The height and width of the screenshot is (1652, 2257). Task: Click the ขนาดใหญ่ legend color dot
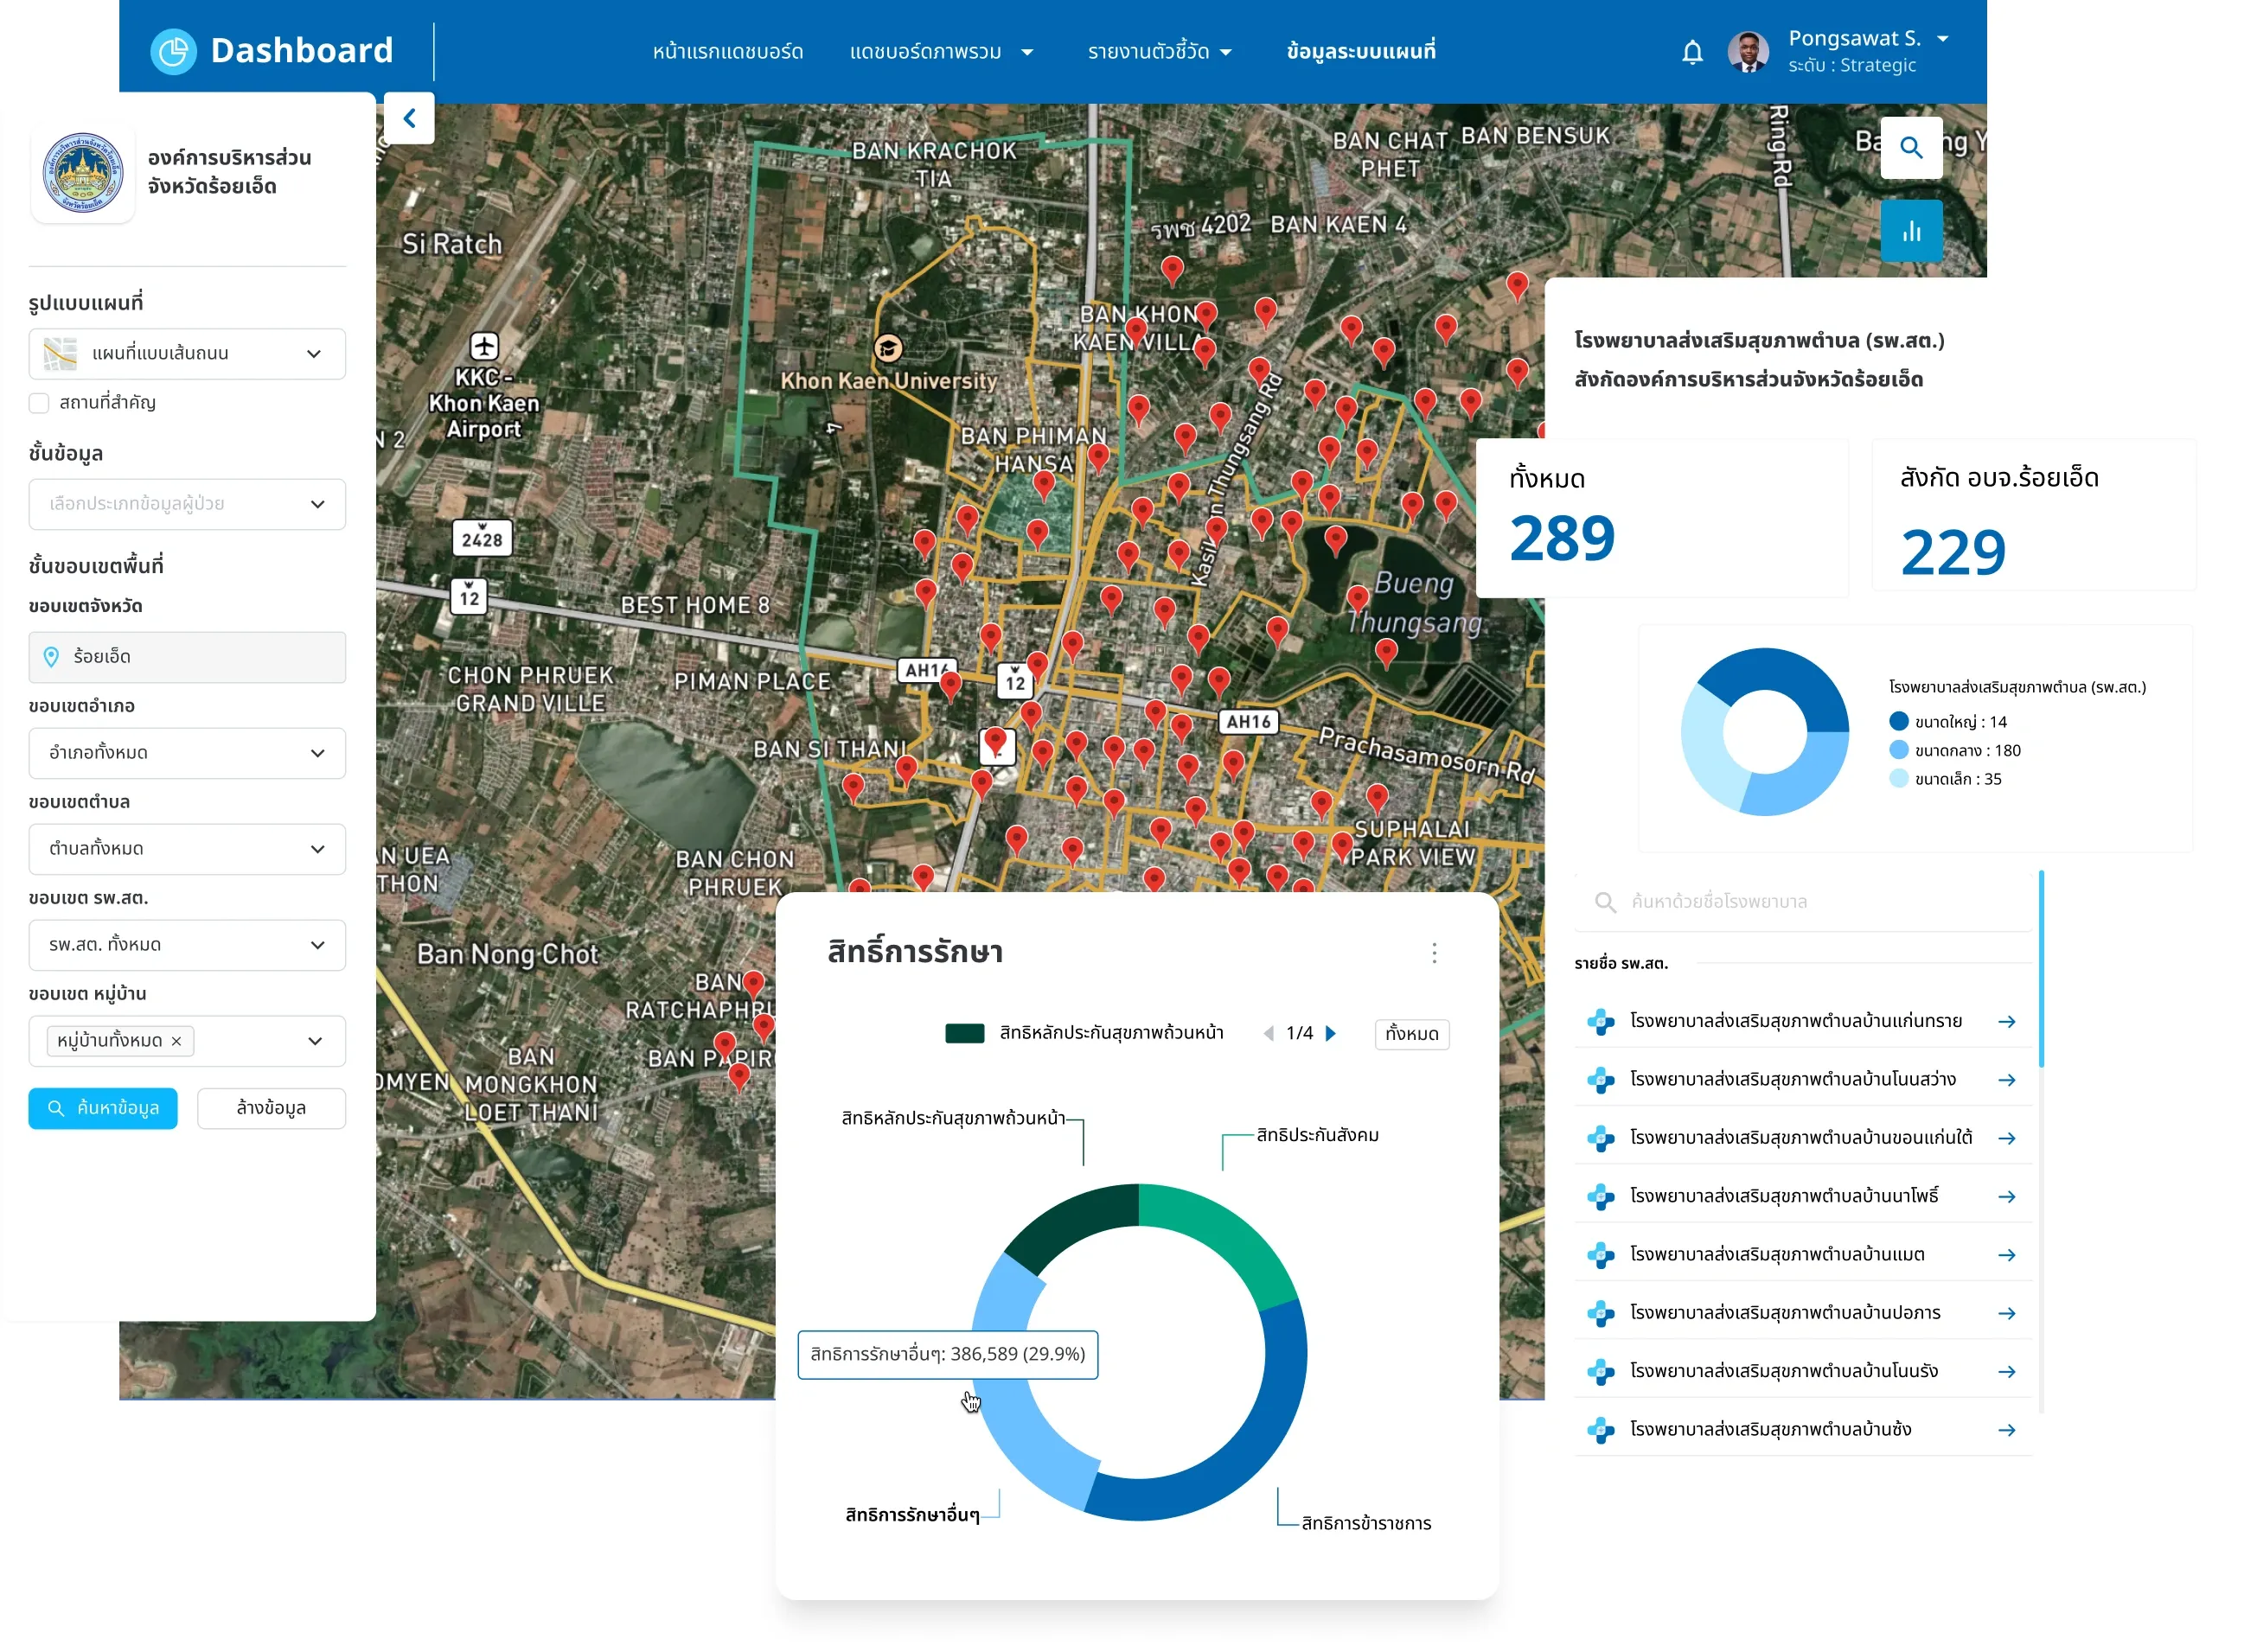(x=1898, y=721)
